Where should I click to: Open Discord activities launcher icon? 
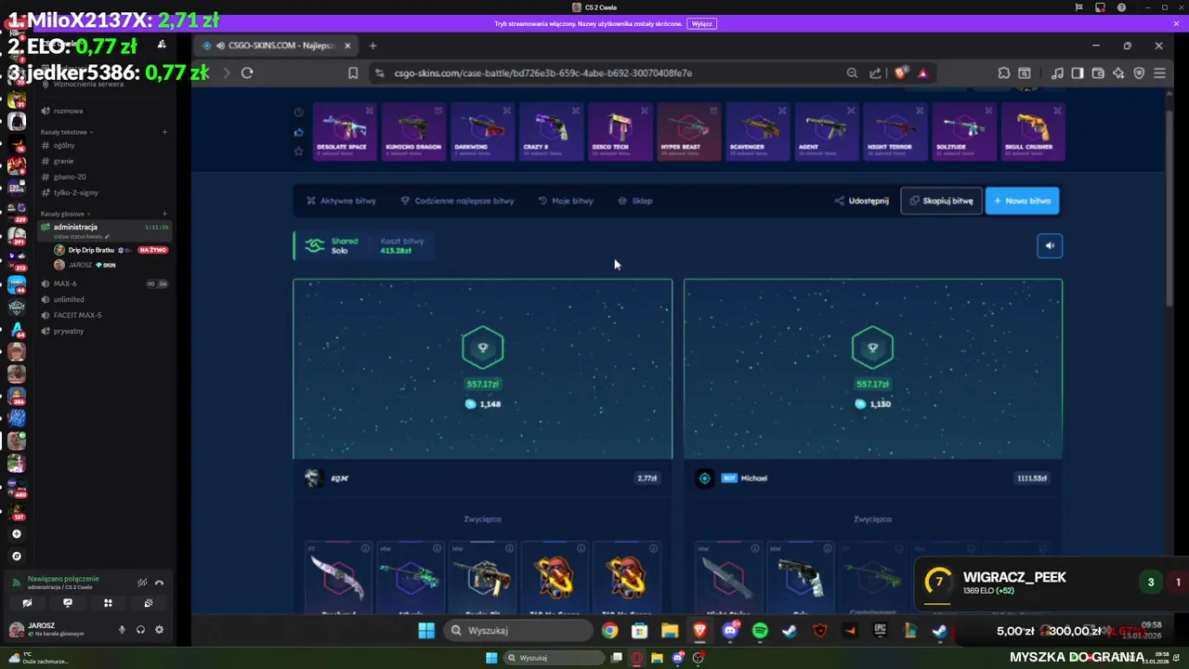pos(108,603)
